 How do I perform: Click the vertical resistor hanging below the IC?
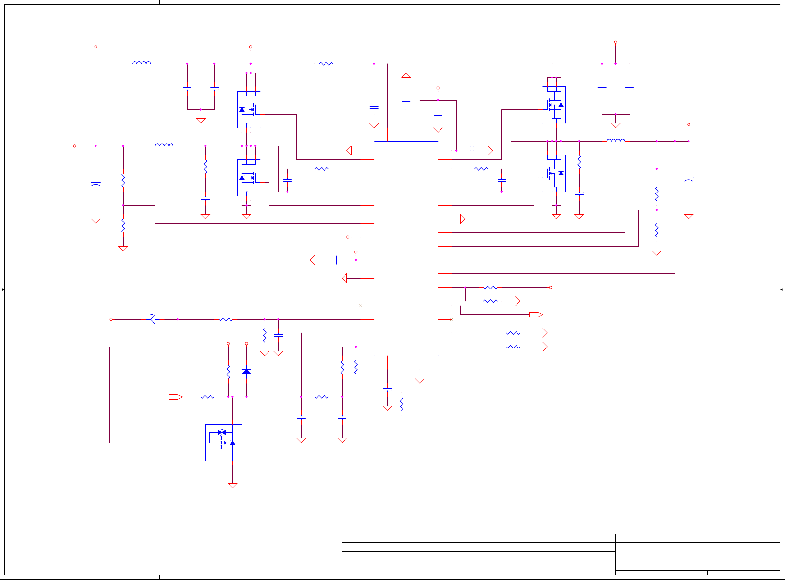coord(402,404)
